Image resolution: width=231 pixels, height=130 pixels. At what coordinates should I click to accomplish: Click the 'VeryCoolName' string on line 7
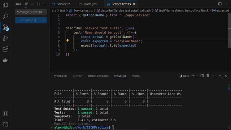(x=127, y=41)
